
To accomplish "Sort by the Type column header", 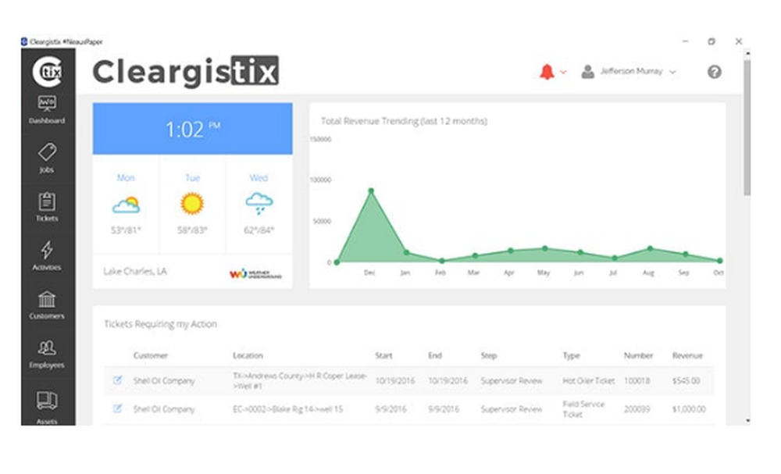I will [x=572, y=355].
